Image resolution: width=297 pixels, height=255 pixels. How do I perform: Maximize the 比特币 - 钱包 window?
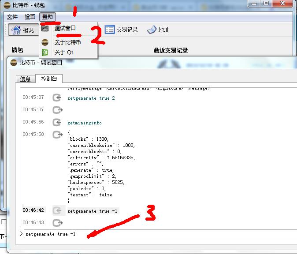point(266,4)
